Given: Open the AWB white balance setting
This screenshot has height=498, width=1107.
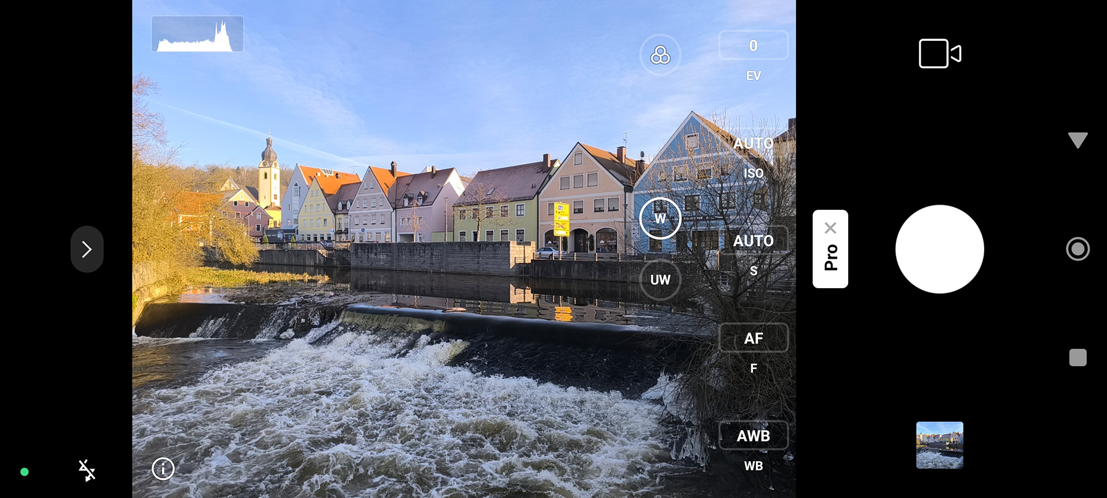Looking at the screenshot, I should [753, 436].
